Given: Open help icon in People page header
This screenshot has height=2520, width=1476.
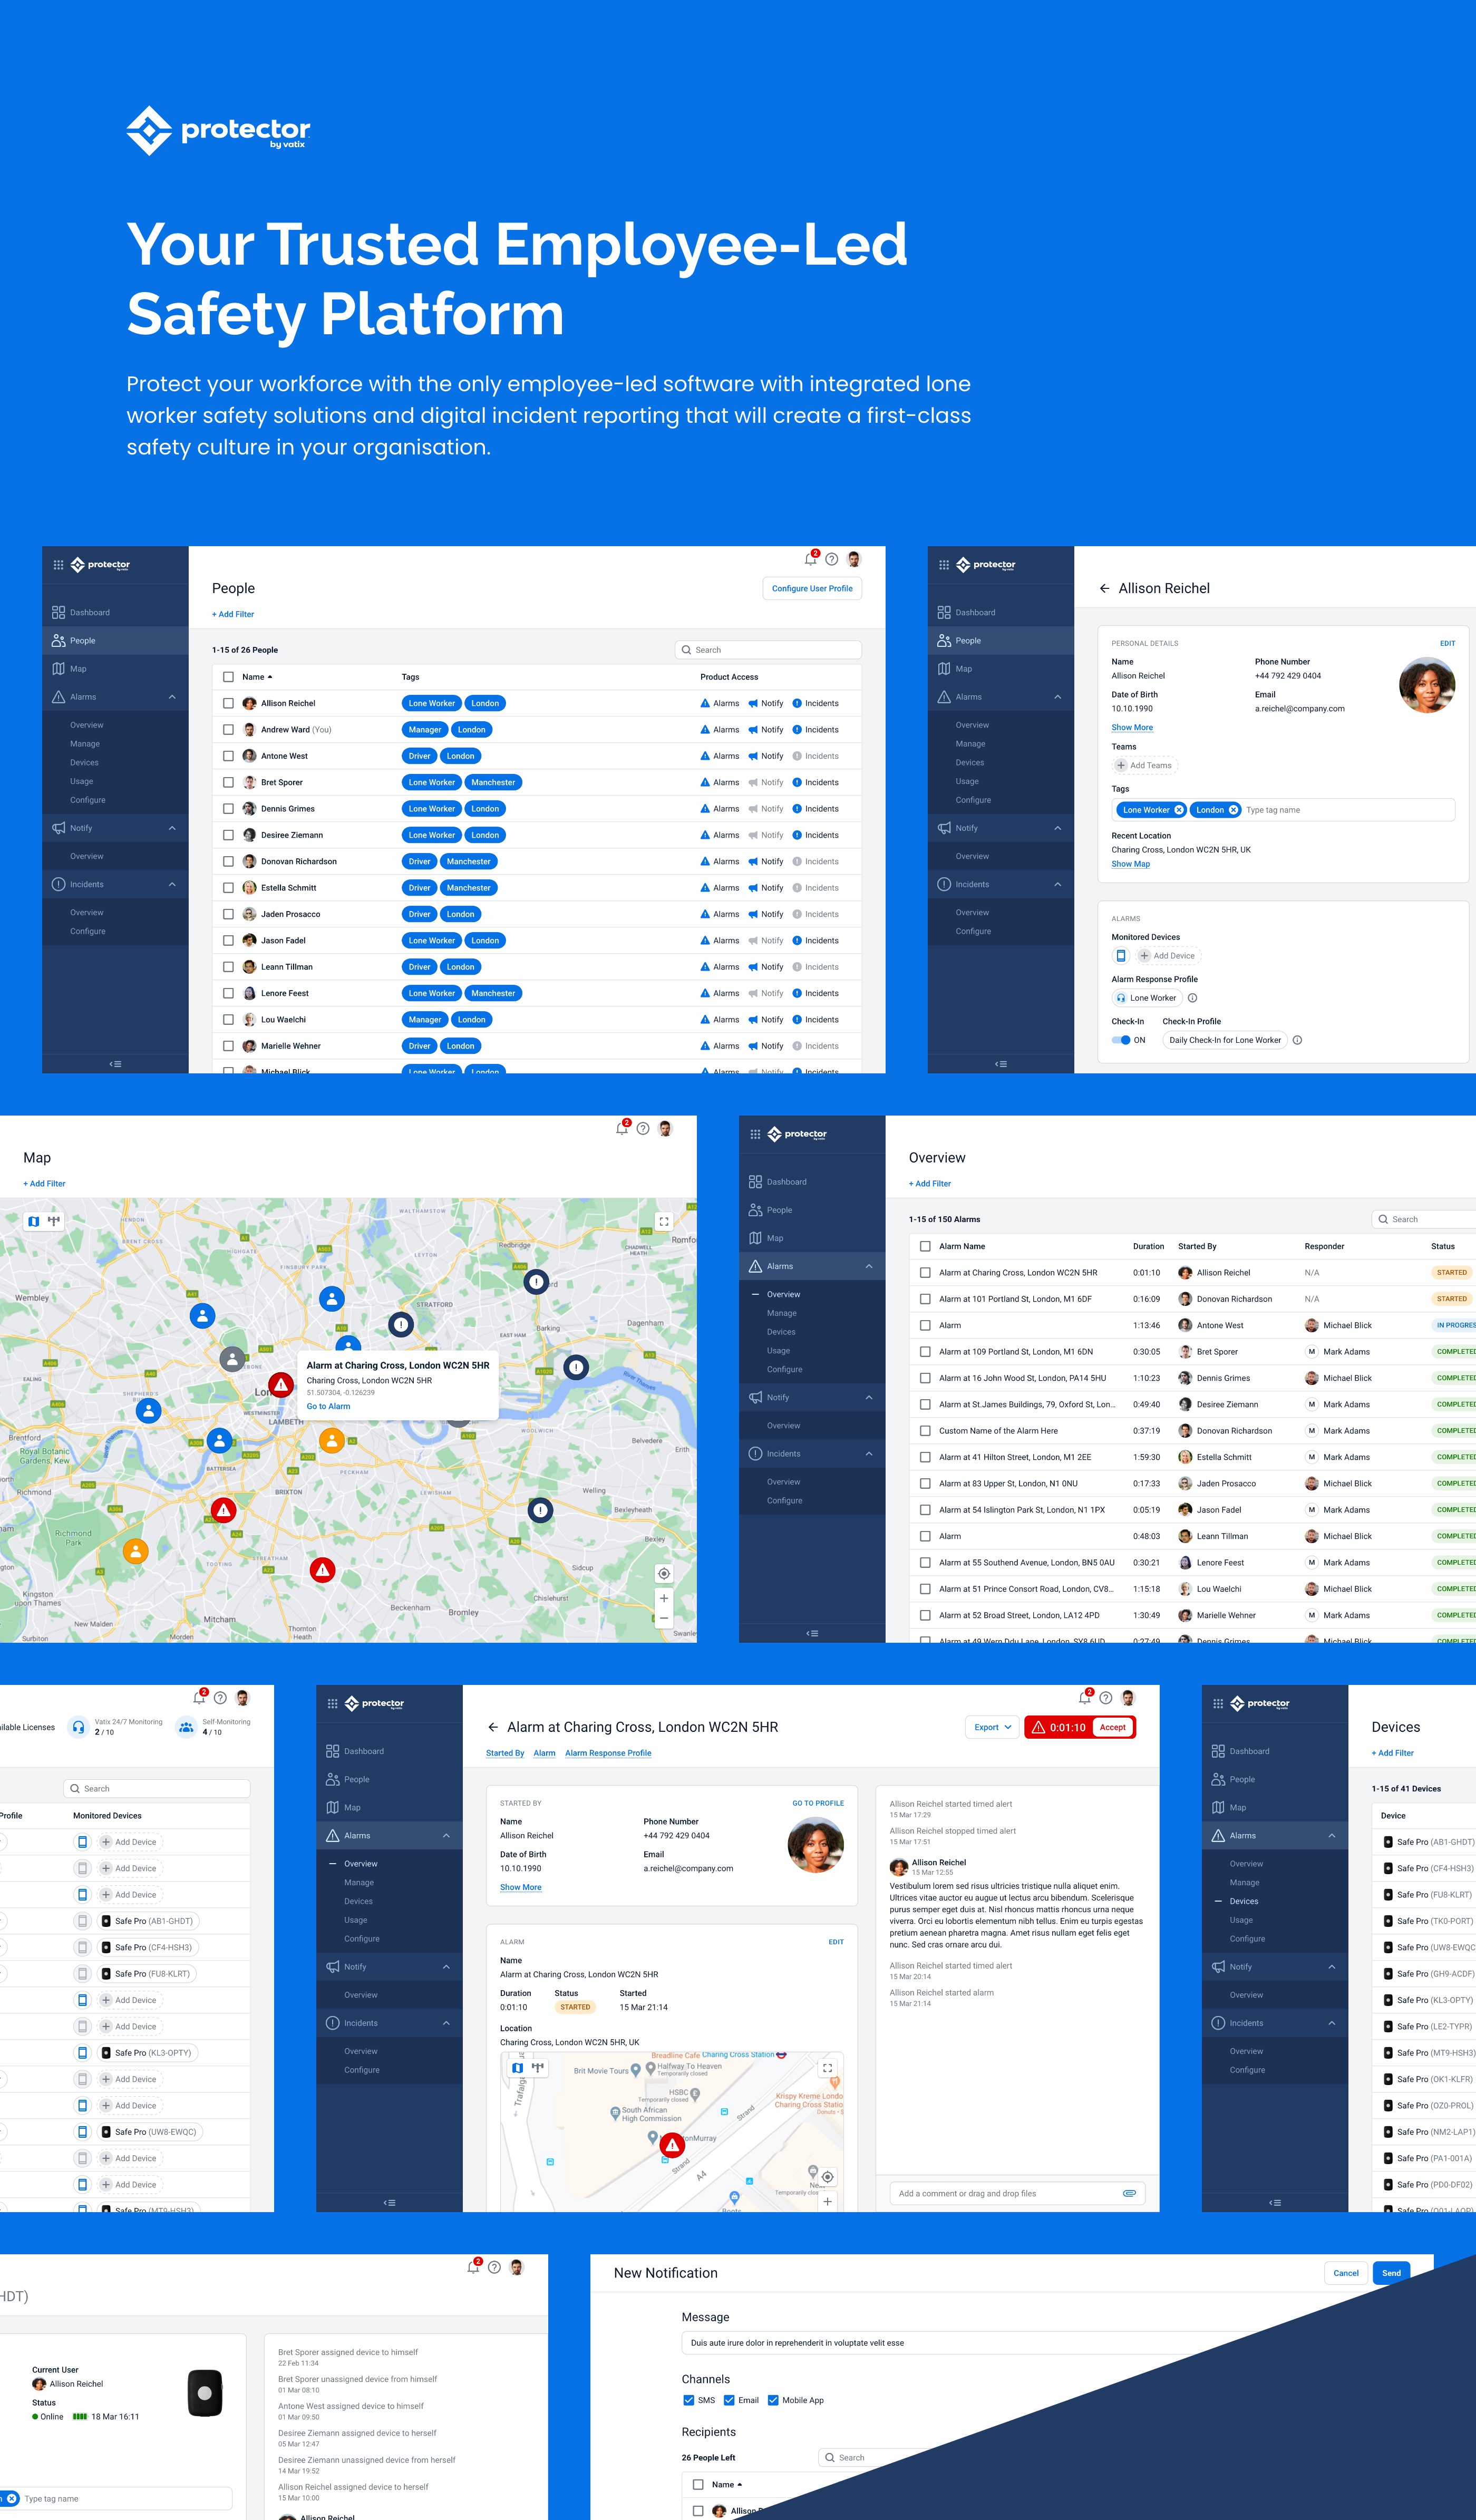Looking at the screenshot, I should point(831,559).
